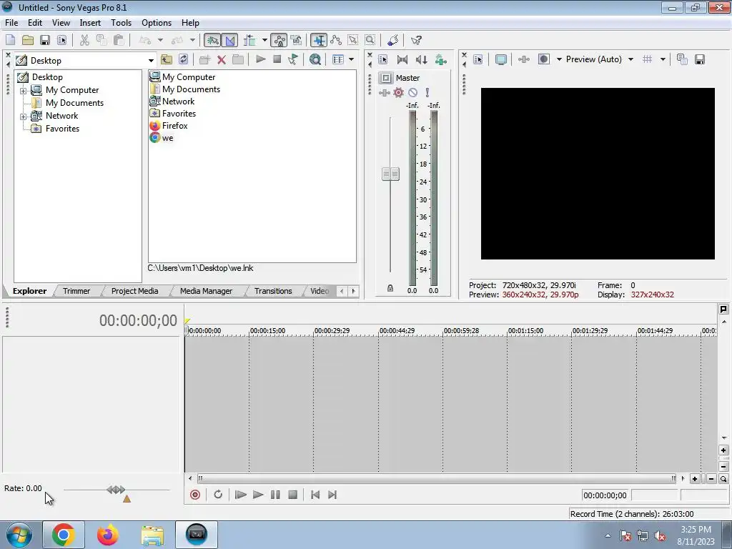Image resolution: width=732 pixels, height=549 pixels.
Task: Open the Redo history dropdown arrow
Action: click(x=192, y=40)
